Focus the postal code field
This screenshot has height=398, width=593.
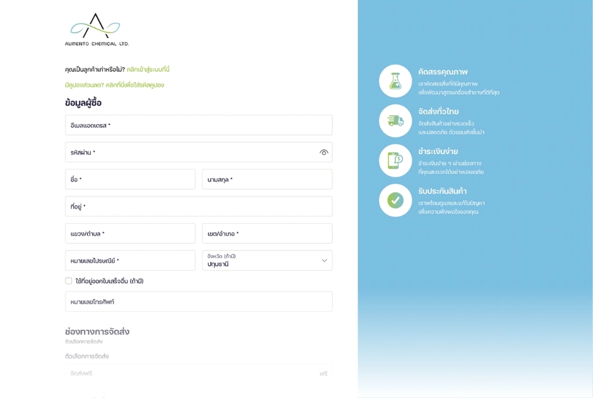[130, 260]
